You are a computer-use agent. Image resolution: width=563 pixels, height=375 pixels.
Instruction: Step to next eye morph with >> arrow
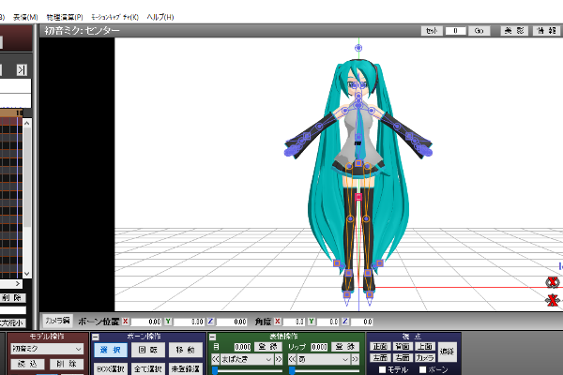[279, 359]
